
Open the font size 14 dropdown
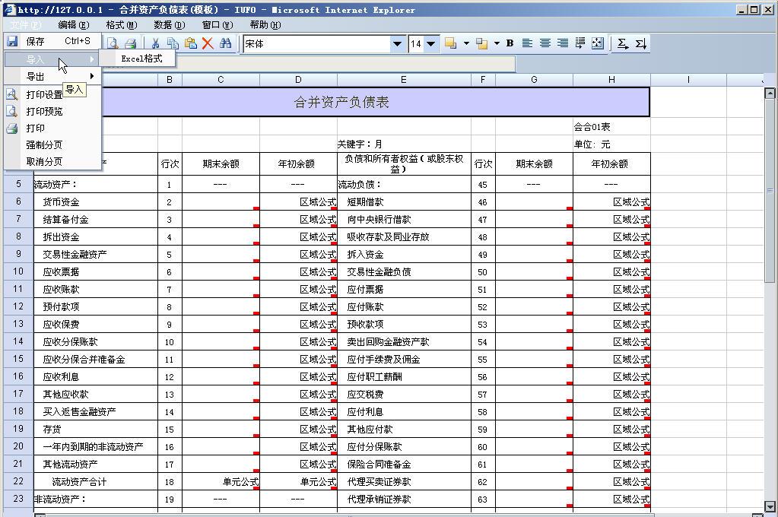click(430, 44)
